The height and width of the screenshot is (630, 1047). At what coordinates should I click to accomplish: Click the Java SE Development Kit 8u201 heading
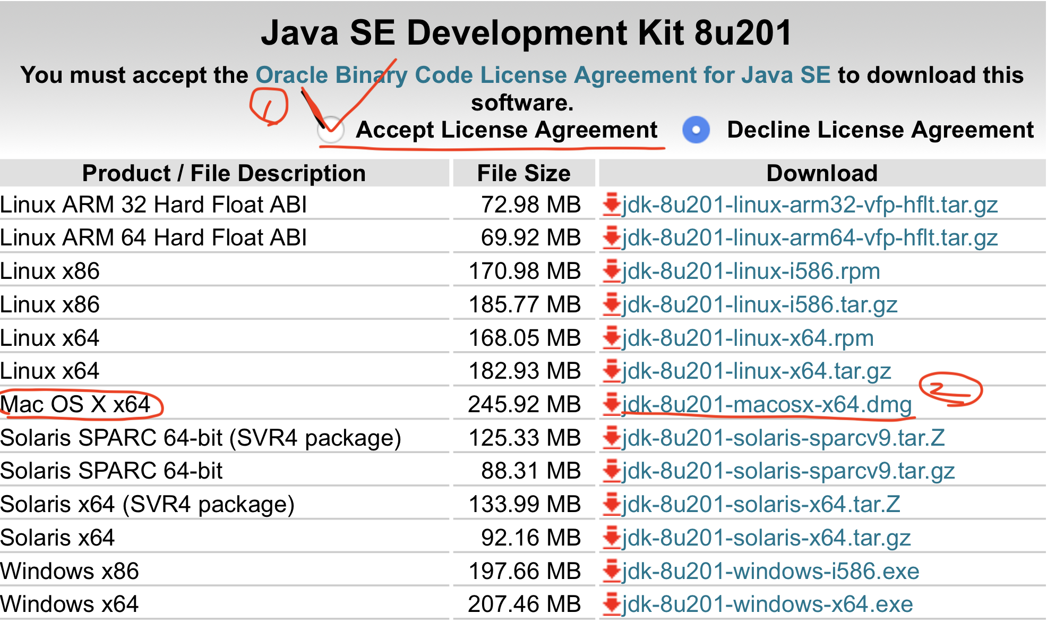point(527,32)
